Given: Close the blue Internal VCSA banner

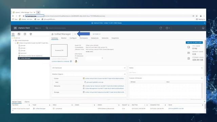Looking at the screenshot, I should [204, 23].
